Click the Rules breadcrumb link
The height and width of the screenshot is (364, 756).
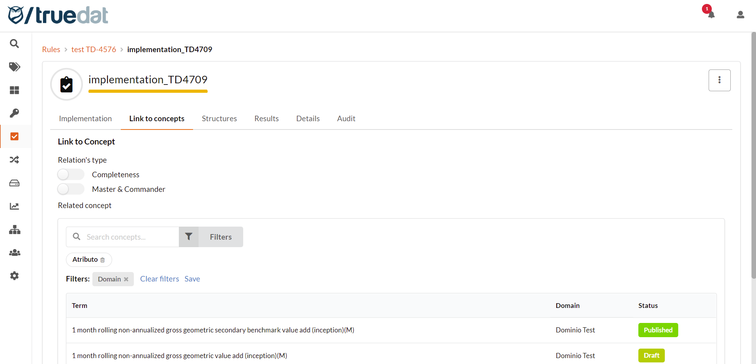(51, 49)
